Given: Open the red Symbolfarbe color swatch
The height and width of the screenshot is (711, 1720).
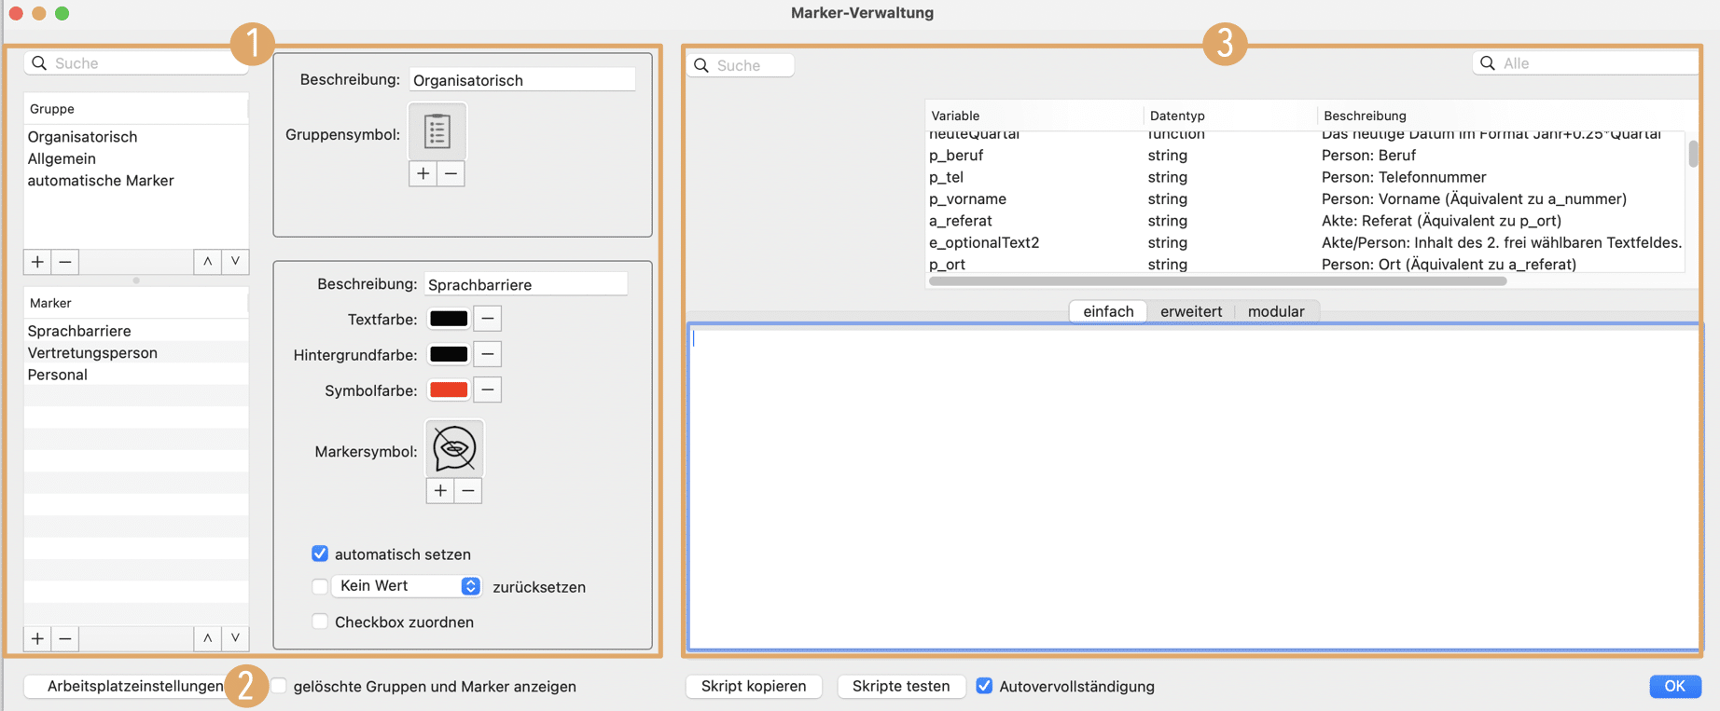Looking at the screenshot, I should [x=449, y=390].
